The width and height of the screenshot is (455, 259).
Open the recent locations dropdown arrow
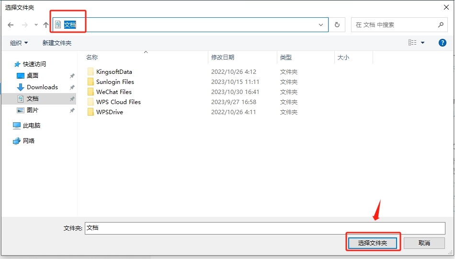(36, 25)
